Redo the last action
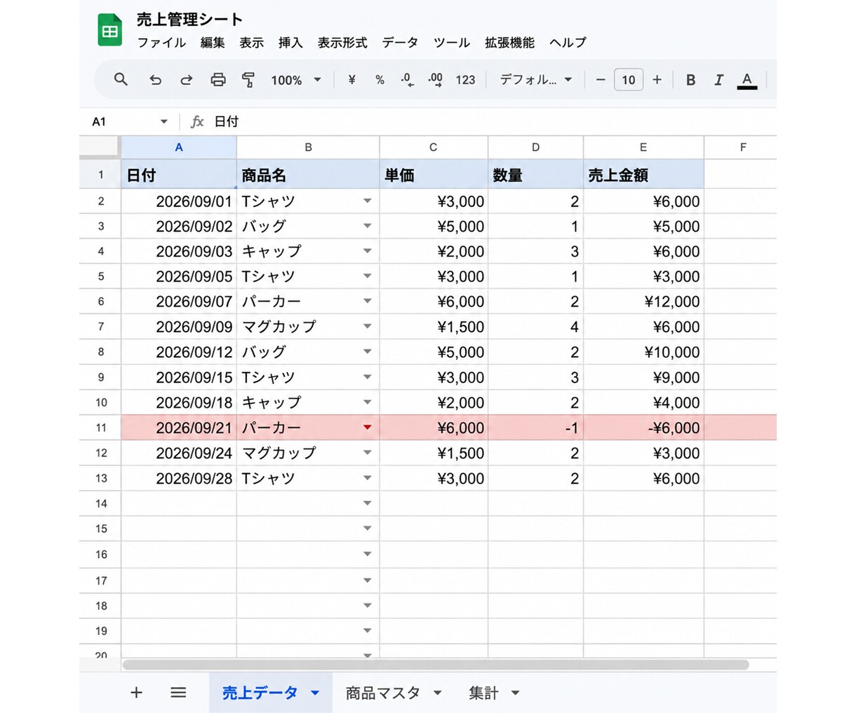This screenshot has width=856, height=713. point(186,80)
